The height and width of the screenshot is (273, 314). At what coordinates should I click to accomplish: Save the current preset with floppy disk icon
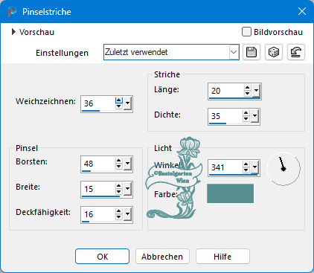251,52
